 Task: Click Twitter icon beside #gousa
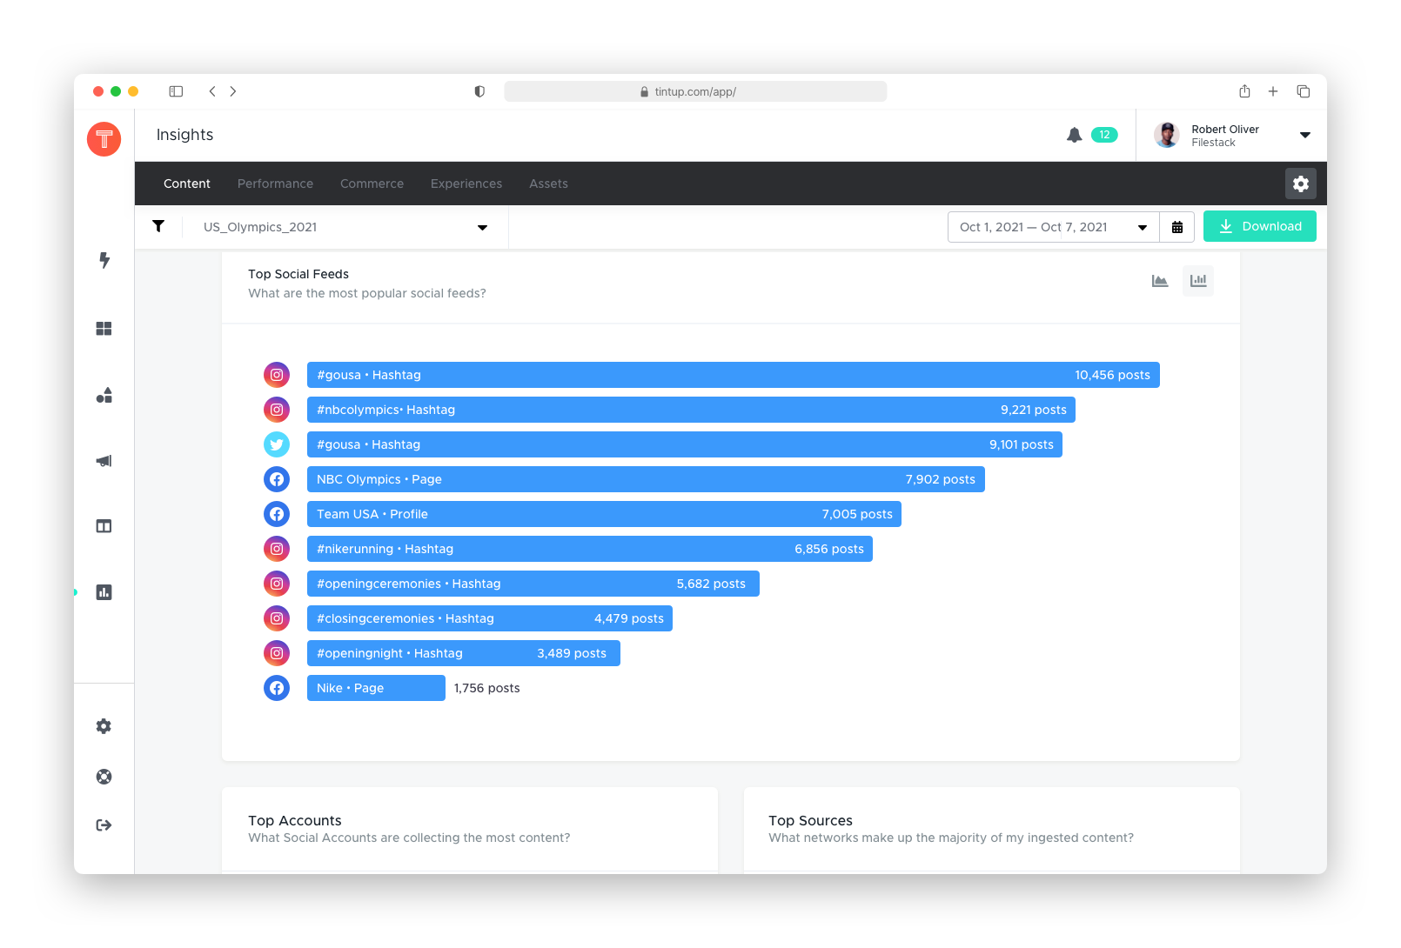[x=277, y=444]
